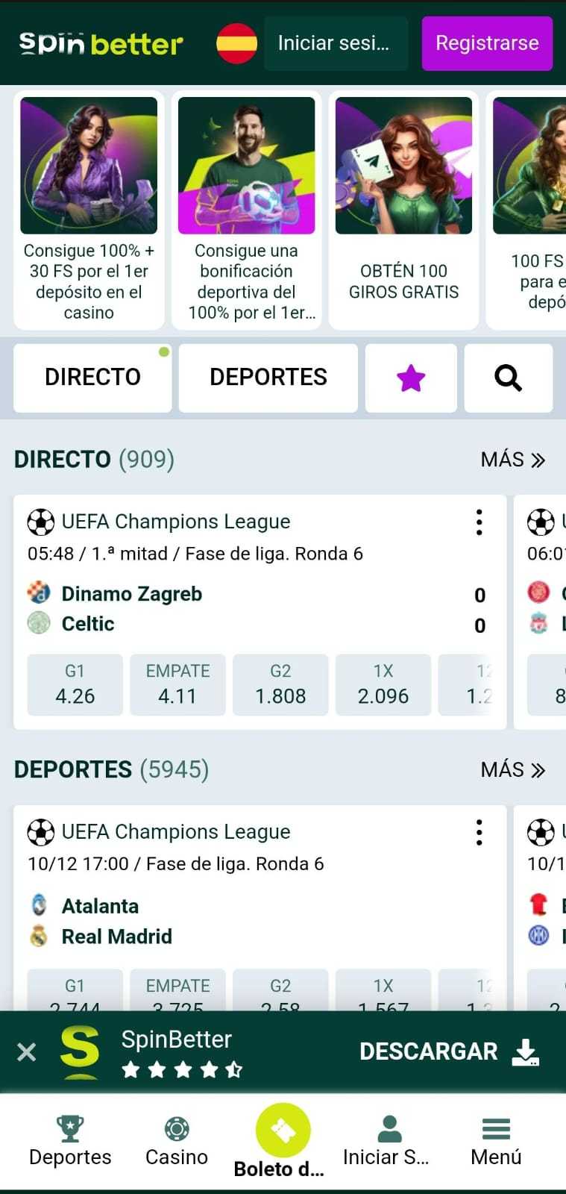Image resolution: width=566 pixels, height=1194 pixels.
Task: Click the purple star favorites icon
Action: pyautogui.click(x=411, y=378)
